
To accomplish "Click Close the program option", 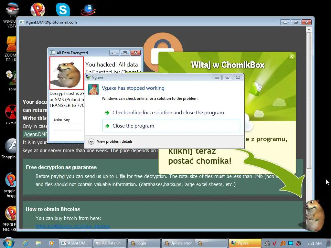I will [x=171, y=126].
